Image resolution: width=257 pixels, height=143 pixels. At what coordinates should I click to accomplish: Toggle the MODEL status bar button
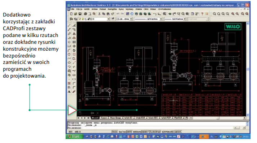(178, 132)
